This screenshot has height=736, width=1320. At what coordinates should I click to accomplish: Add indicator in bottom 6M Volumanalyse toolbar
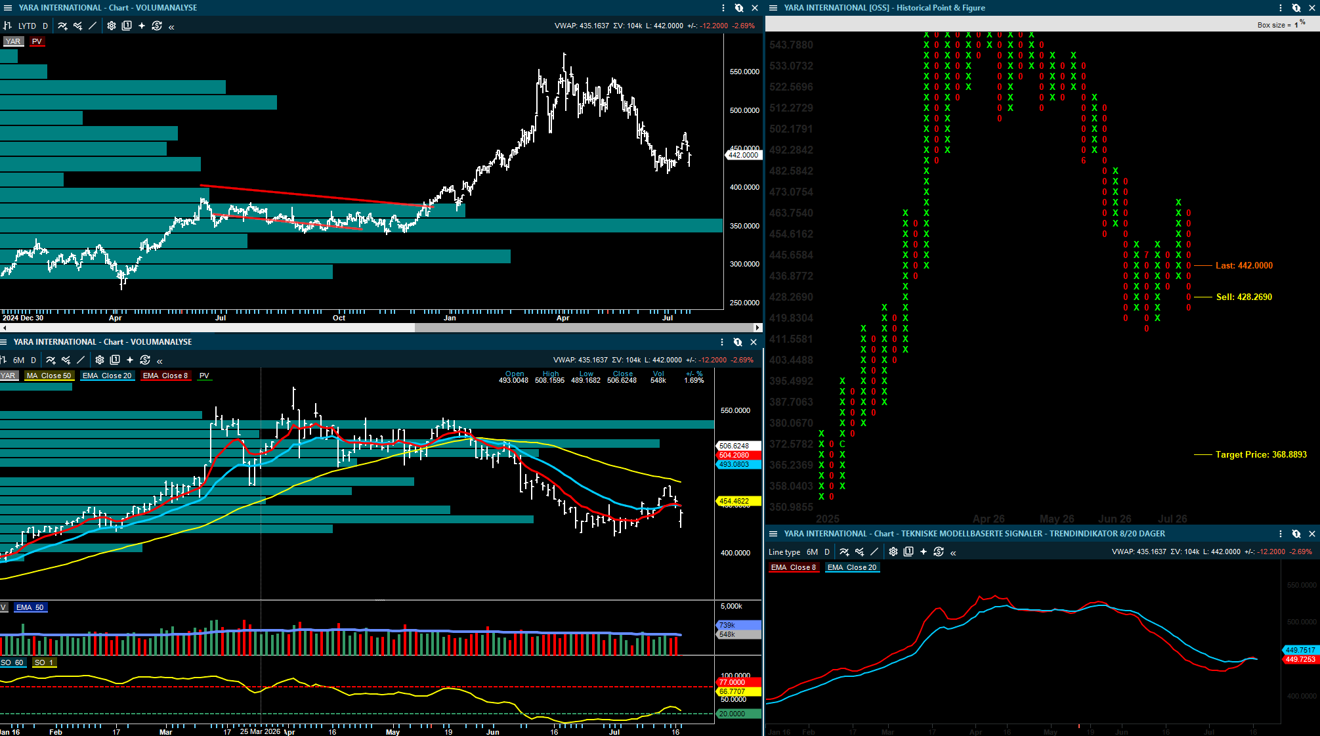(x=51, y=360)
